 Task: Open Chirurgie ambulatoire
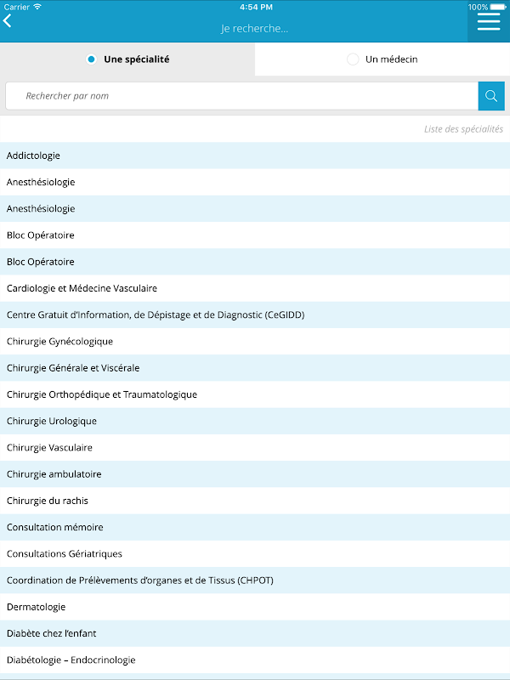[255, 474]
